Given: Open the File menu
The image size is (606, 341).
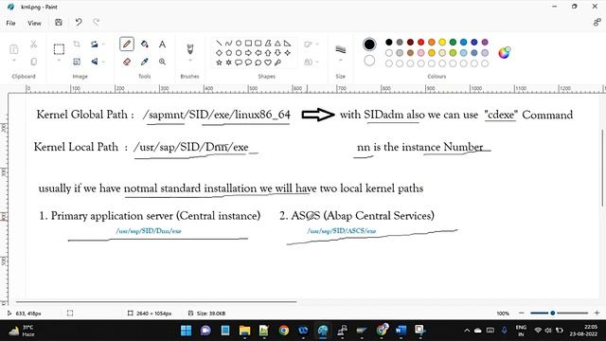Looking at the screenshot, I should click(x=10, y=23).
